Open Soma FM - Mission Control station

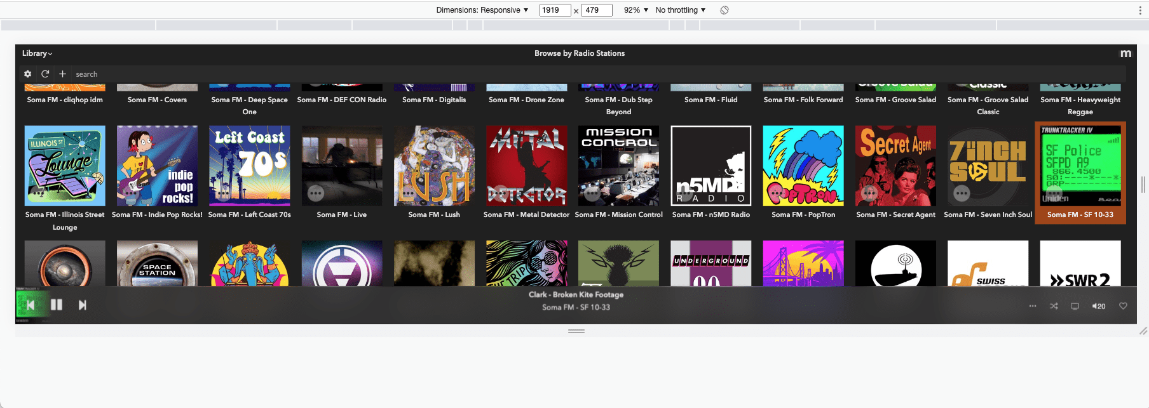point(619,166)
